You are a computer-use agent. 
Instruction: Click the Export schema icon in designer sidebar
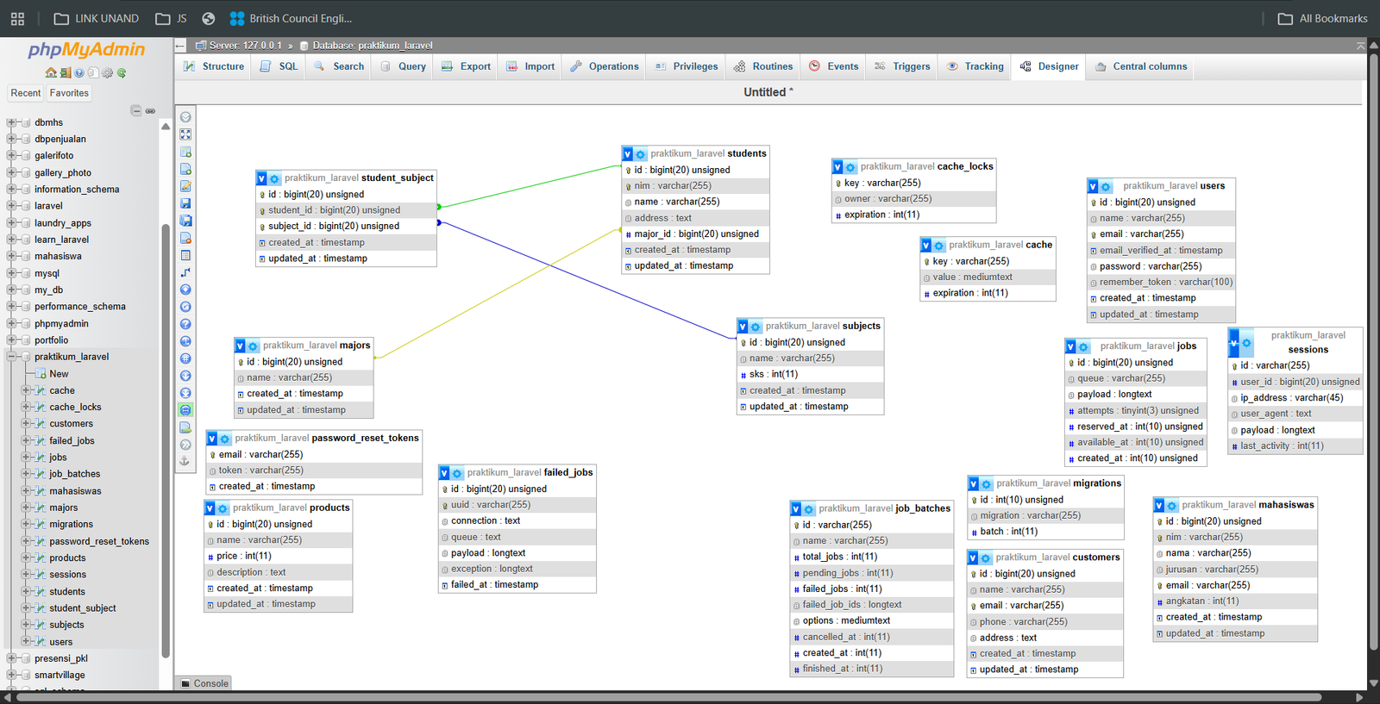(185, 427)
